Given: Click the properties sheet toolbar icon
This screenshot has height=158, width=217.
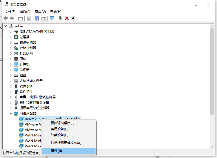Looking at the screenshot, I should tap(29, 18).
